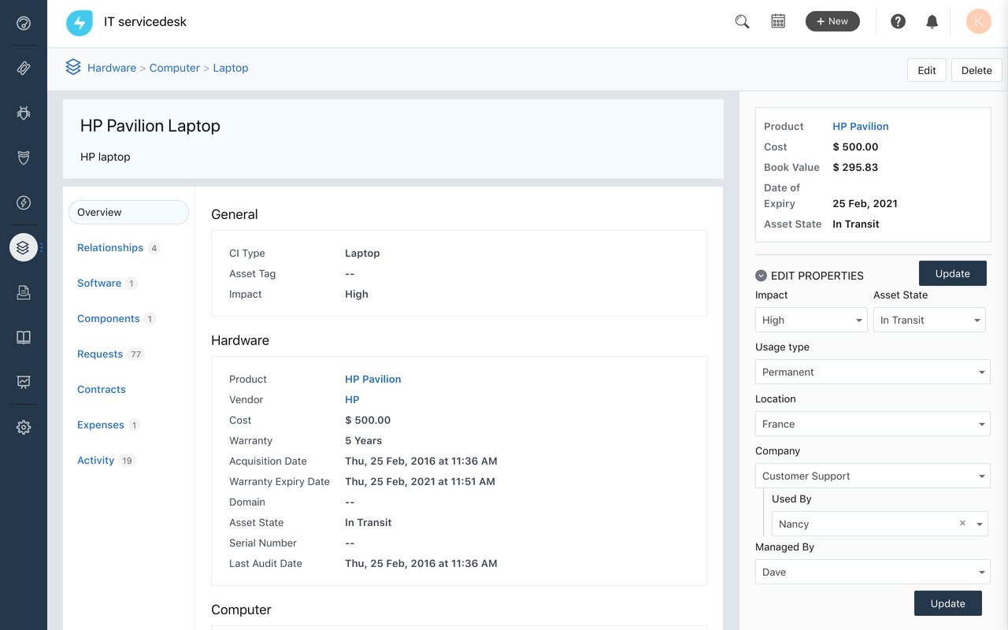This screenshot has width=1008, height=630.
Task: Switch to the Contracts tab
Action: coord(102,389)
